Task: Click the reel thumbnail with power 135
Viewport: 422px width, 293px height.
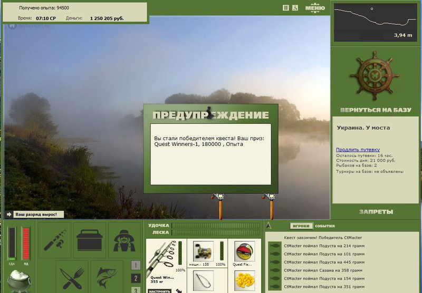Action: [203, 251]
